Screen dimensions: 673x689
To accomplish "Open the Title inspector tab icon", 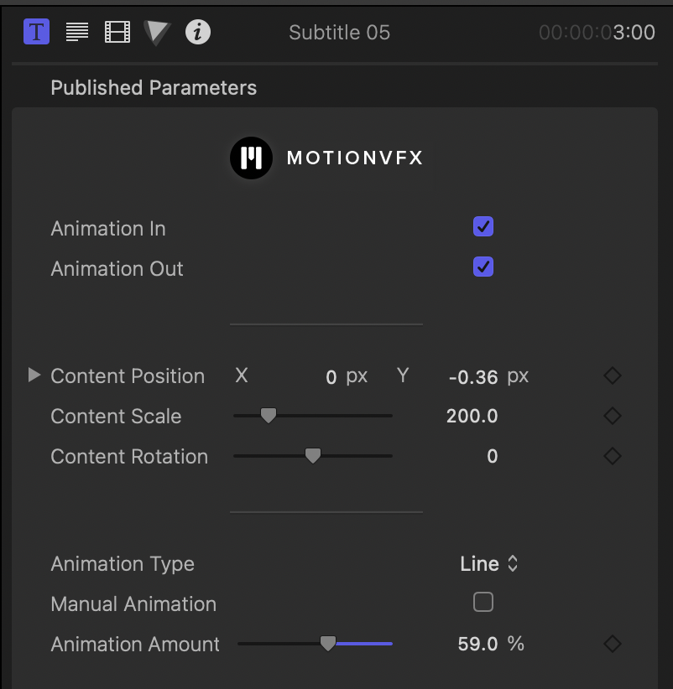I will [x=37, y=32].
